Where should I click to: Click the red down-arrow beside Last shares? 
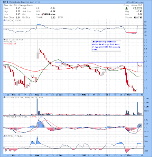[42, 15]
